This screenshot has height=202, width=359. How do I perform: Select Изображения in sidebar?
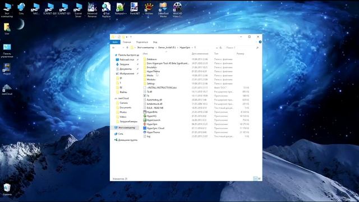point(127,74)
